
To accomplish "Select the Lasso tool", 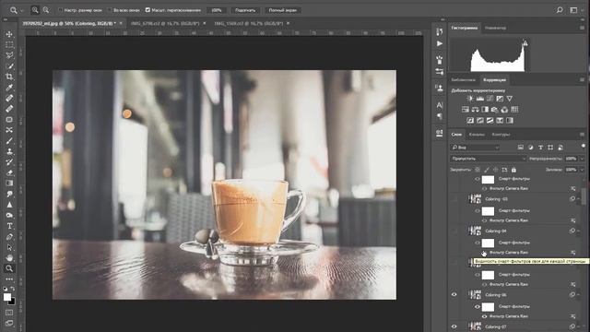I will [x=9, y=55].
